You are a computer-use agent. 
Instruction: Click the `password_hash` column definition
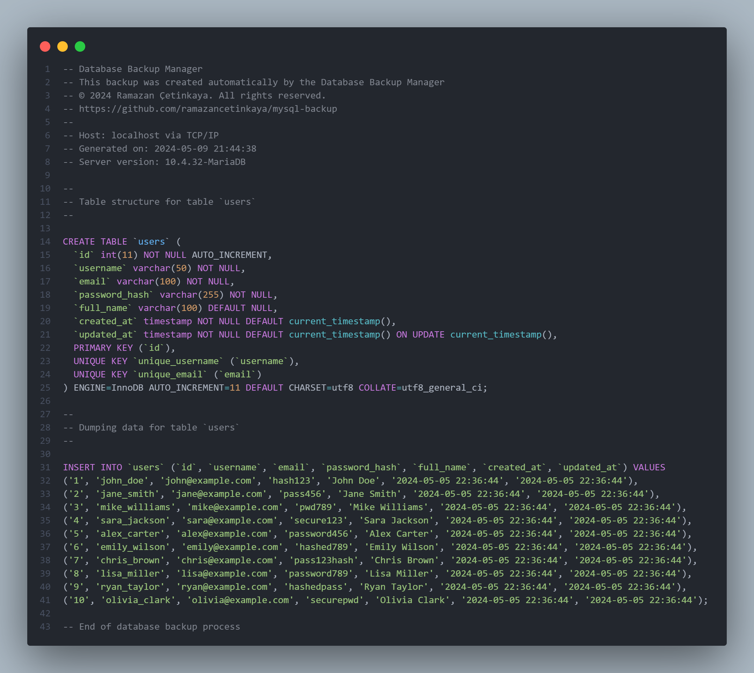tap(114, 295)
